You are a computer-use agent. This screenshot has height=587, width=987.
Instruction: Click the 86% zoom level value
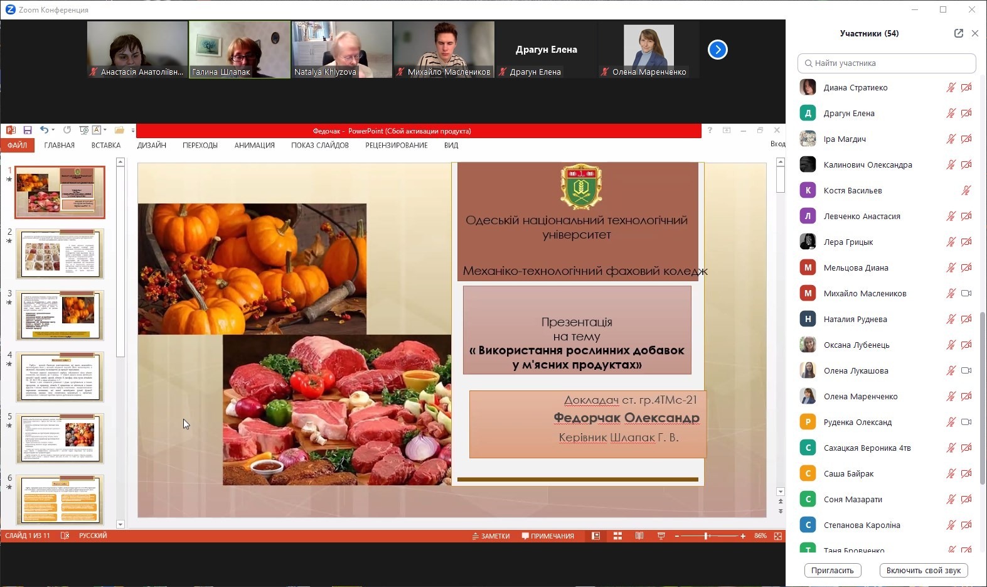[x=760, y=536]
